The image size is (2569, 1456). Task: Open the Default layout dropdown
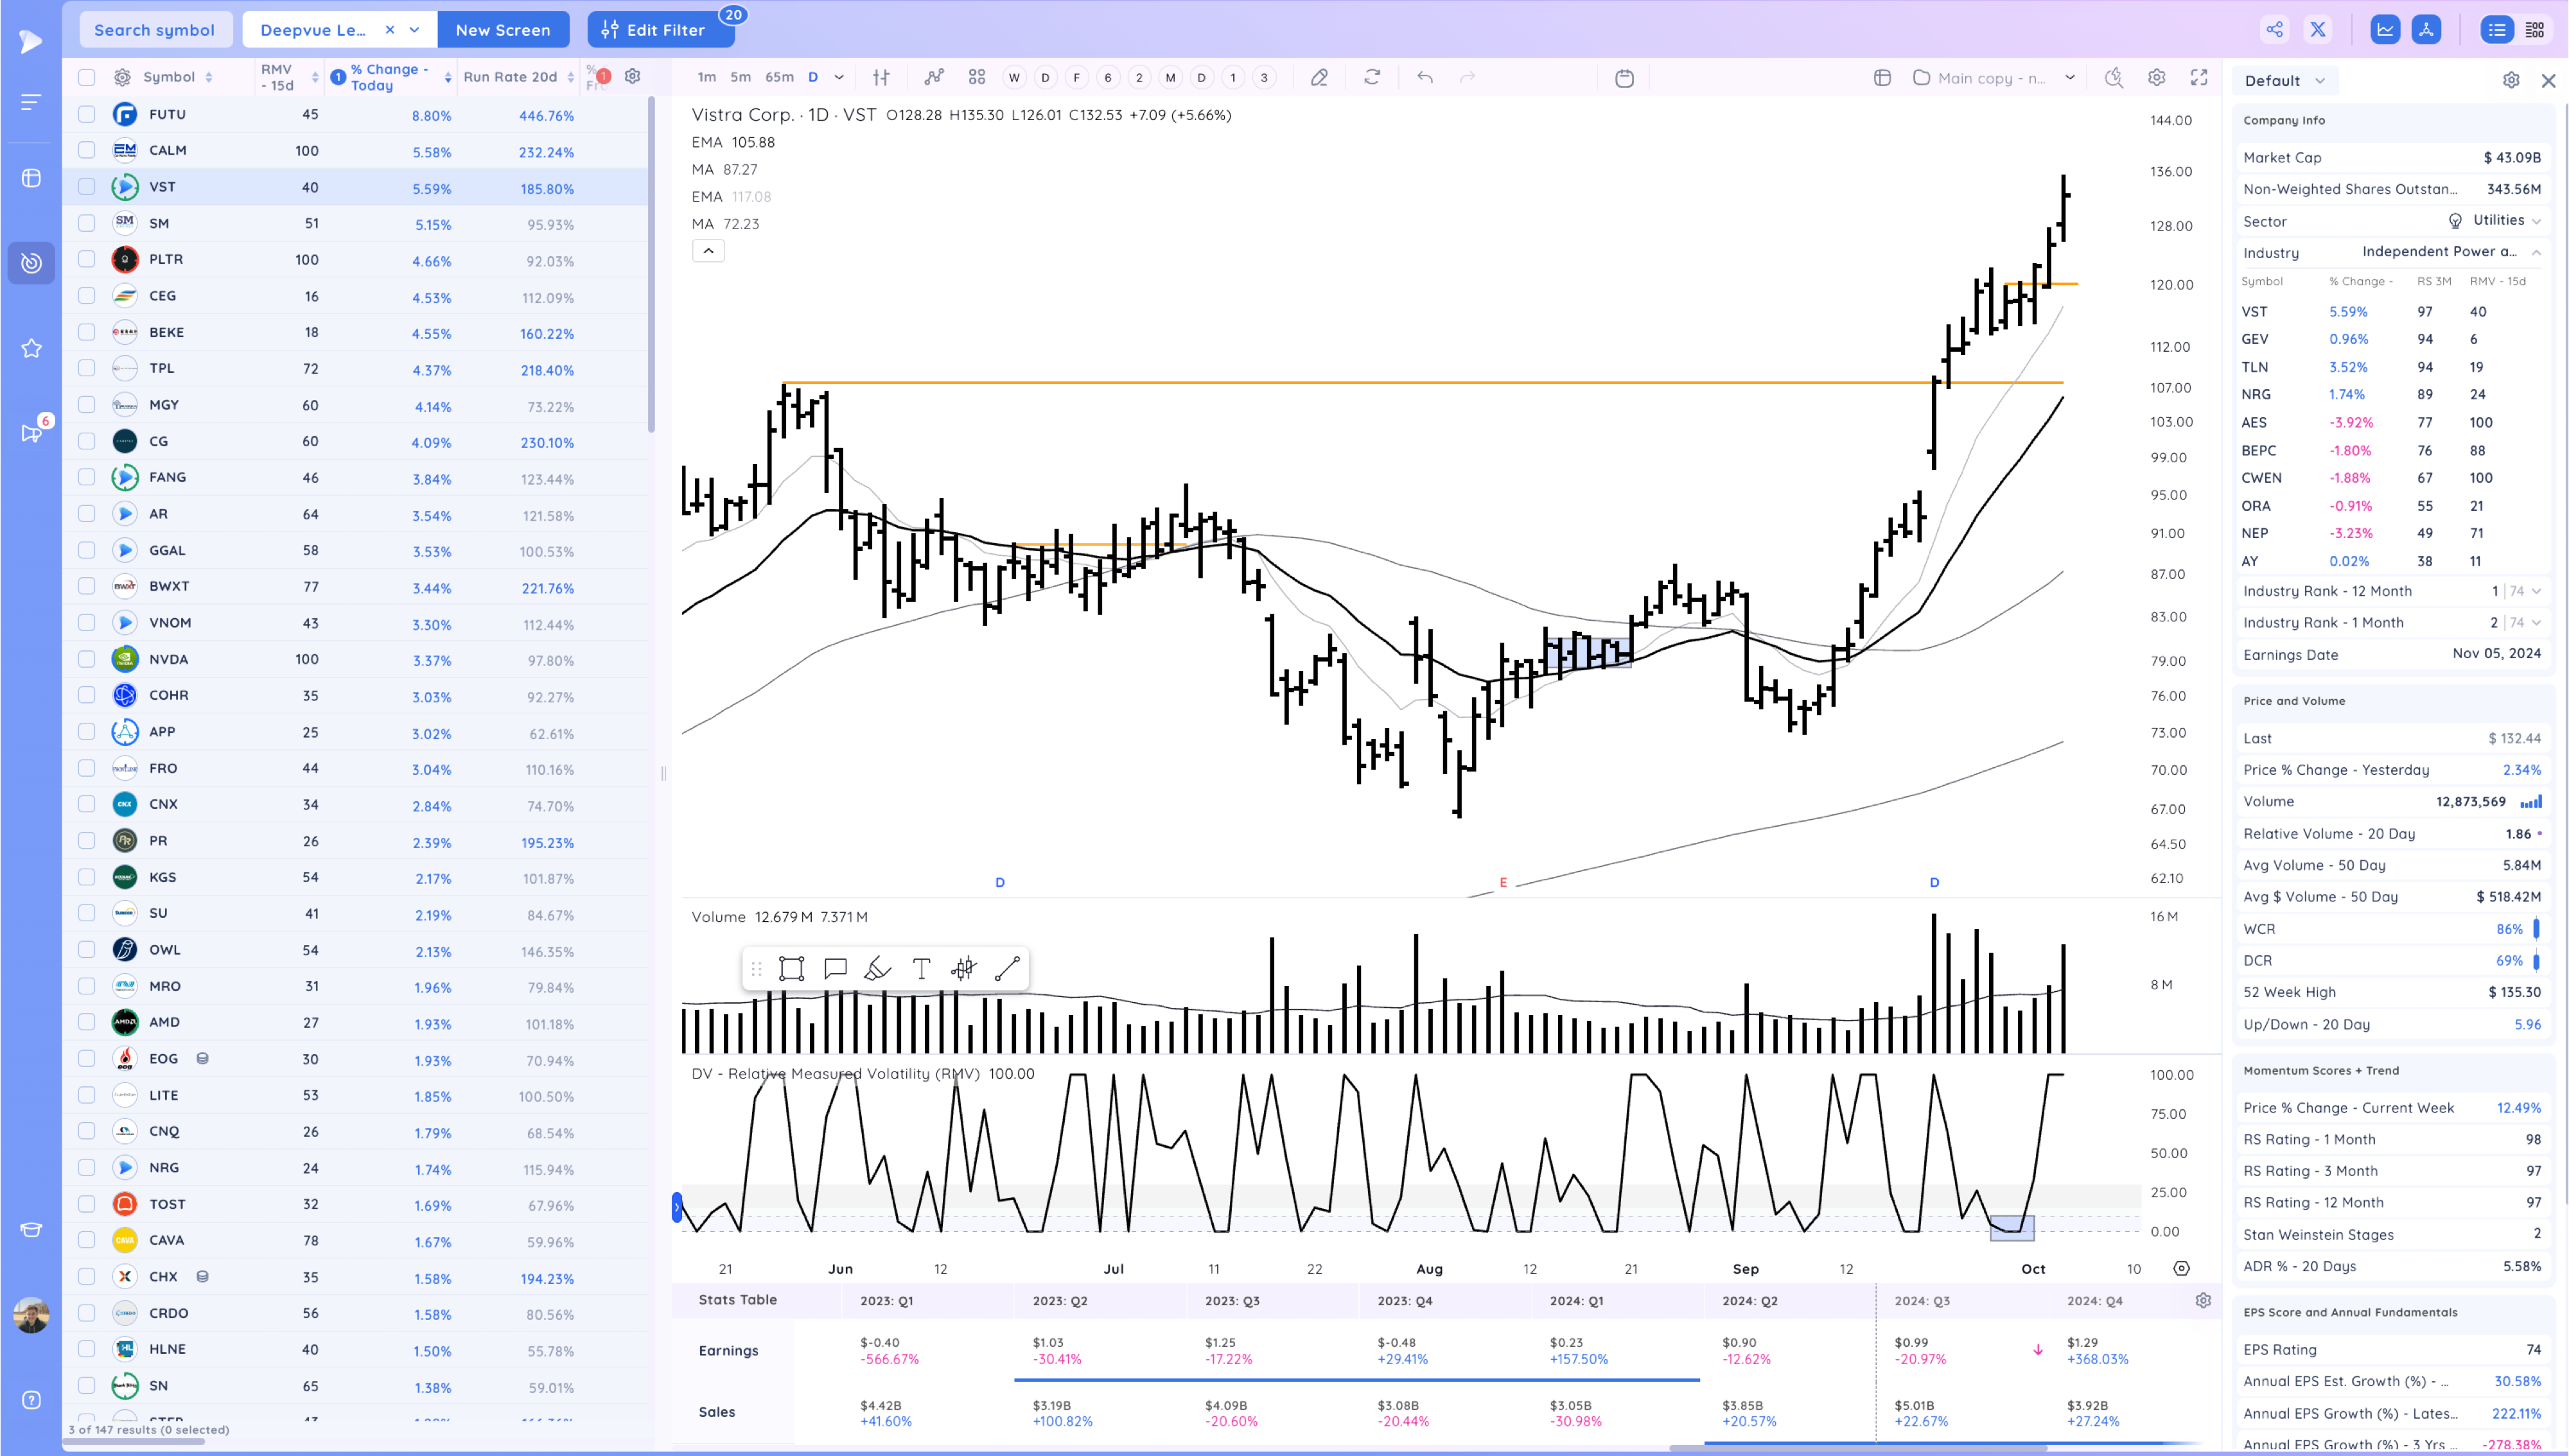click(x=2285, y=81)
